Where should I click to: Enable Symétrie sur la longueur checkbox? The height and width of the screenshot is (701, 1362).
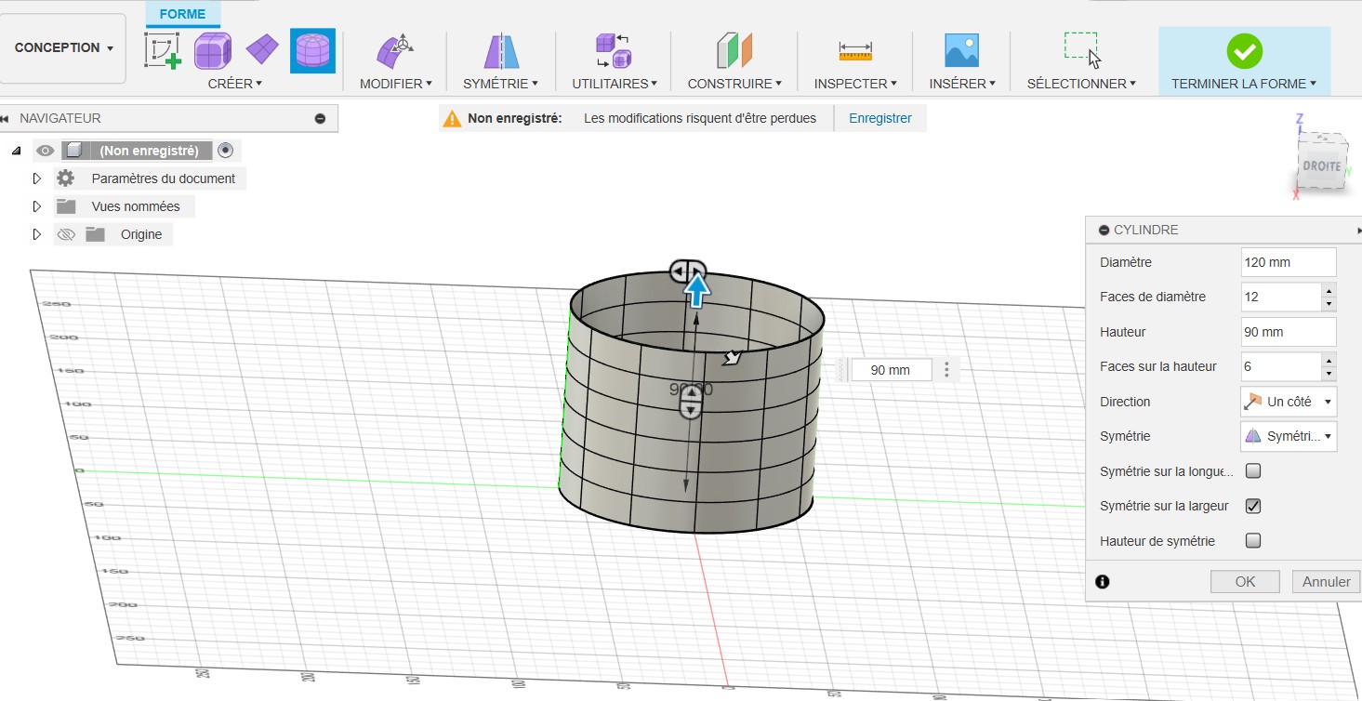(1253, 471)
